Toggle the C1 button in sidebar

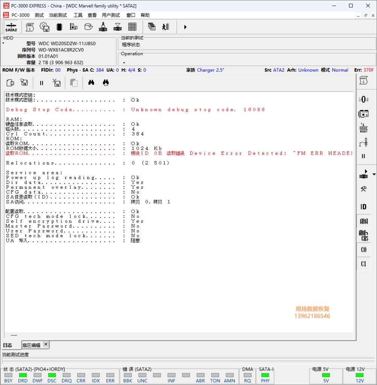point(364,264)
